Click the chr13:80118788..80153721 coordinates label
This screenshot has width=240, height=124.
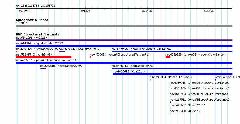point(36,6)
